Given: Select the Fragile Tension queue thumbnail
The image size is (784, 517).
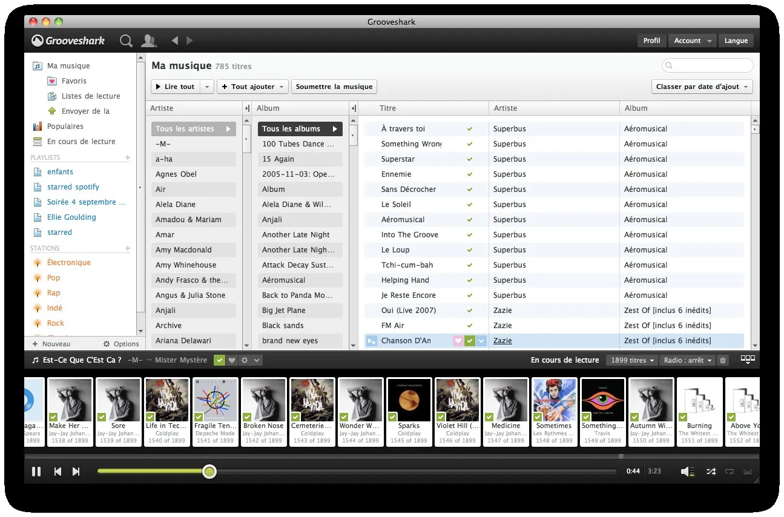Looking at the screenshot, I should point(216,412).
